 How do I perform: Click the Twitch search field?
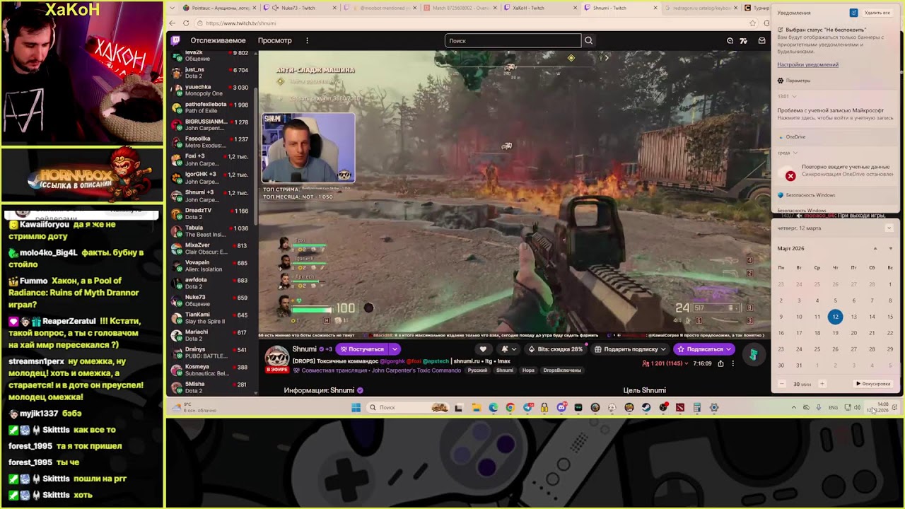513,41
